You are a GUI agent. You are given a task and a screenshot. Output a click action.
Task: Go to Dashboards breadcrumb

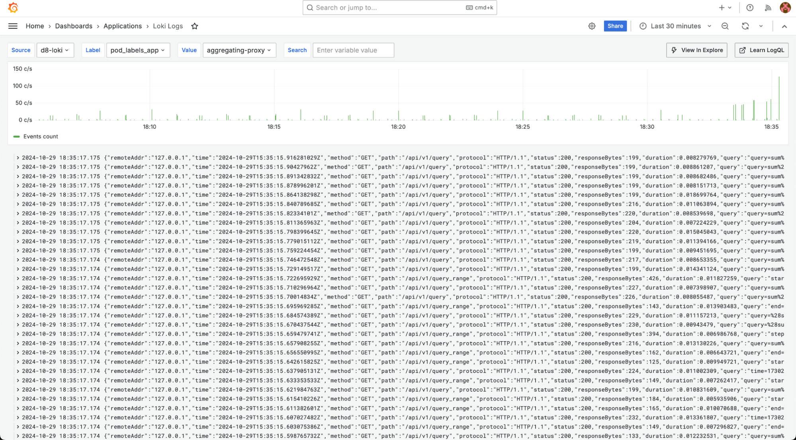(74, 26)
